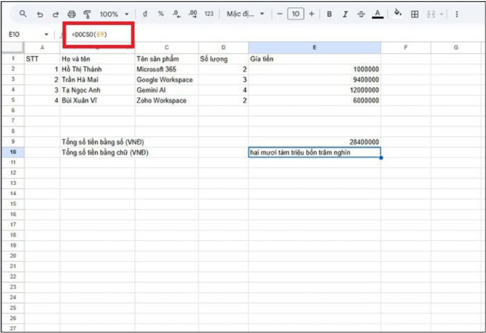Click the formula bar showing =DOCSO(E9)

pos(89,35)
